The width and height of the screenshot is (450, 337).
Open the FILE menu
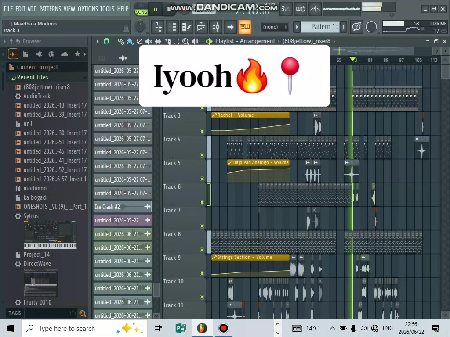click(x=8, y=9)
